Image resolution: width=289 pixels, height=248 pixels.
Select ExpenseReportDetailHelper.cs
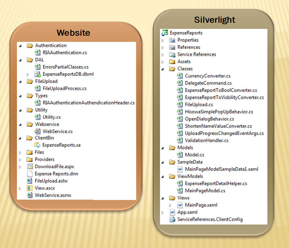(216, 183)
